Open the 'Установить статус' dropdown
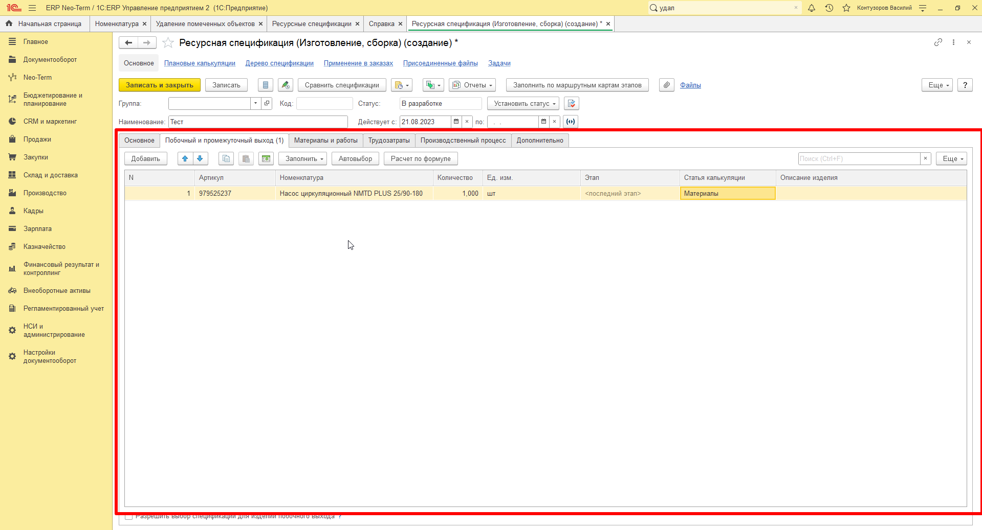The width and height of the screenshot is (982, 530). point(523,103)
